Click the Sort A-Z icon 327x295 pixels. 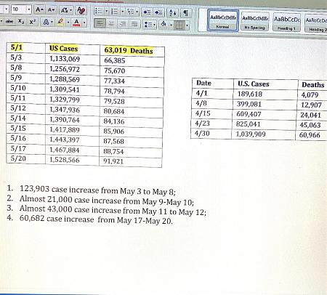tap(172, 12)
